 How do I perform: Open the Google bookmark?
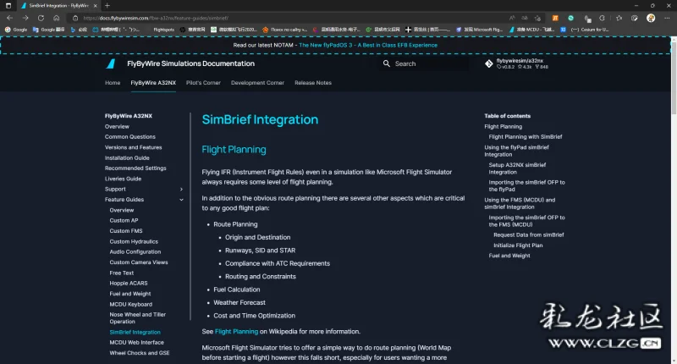click(16, 30)
